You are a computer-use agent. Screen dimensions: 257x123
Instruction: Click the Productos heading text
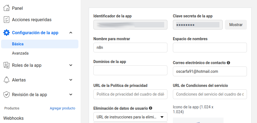[x=12, y=108]
